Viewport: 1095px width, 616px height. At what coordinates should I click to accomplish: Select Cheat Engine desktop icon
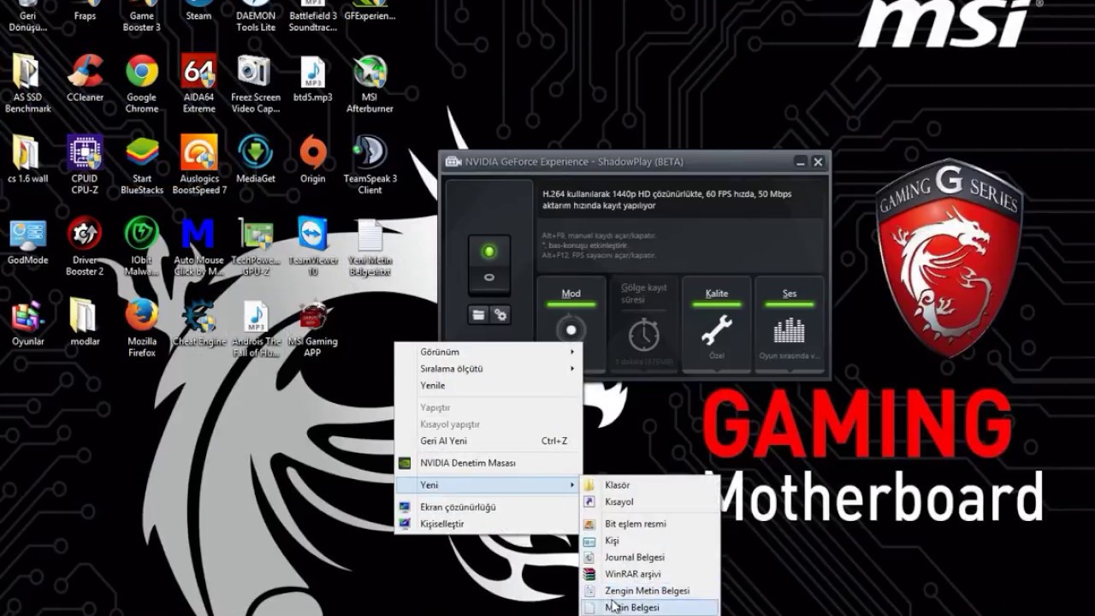click(x=198, y=323)
